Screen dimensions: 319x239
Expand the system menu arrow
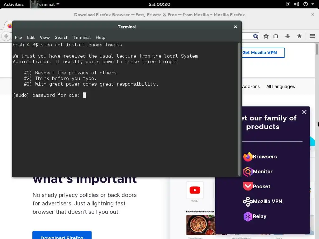pos(313,4)
